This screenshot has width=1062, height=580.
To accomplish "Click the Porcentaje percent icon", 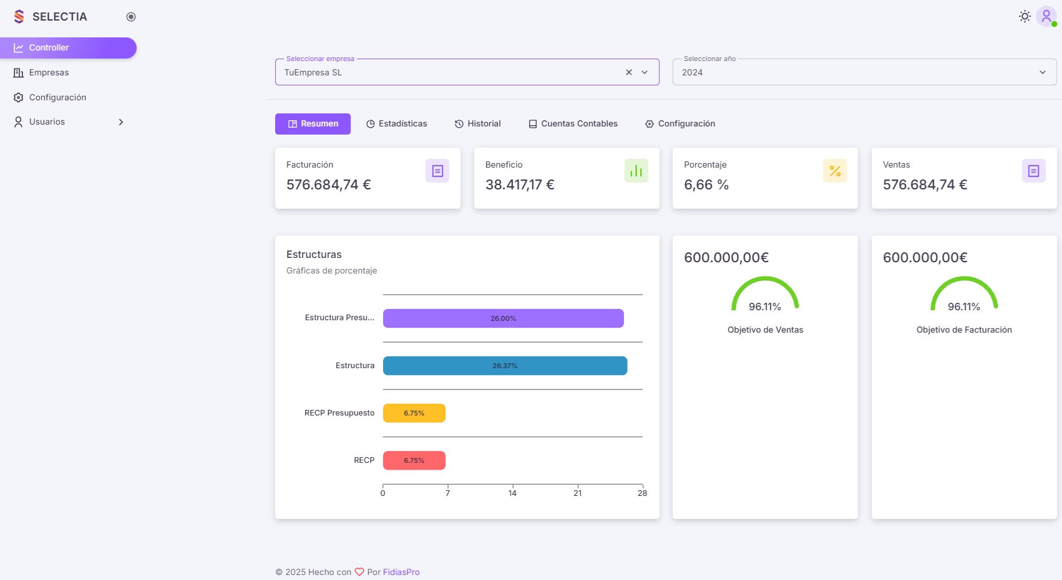I will (835, 171).
